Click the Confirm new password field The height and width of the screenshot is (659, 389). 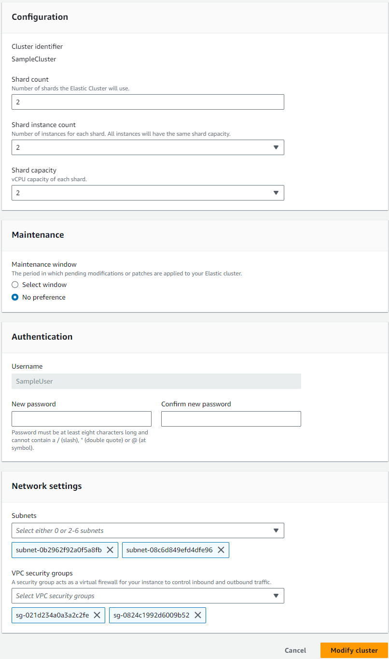pyautogui.click(x=231, y=419)
